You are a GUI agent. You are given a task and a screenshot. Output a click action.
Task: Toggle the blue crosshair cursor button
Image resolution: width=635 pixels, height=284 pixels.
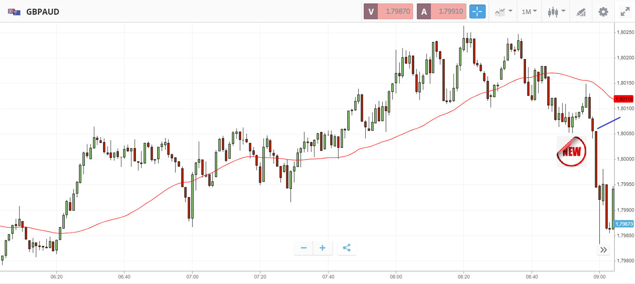click(477, 12)
